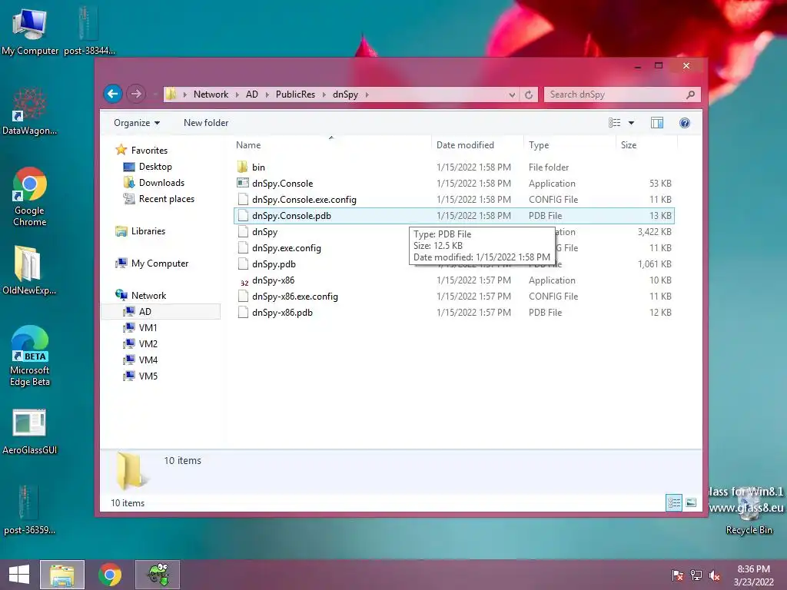Open the DataWagon desktop shortcut

pyautogui.click(x=30, y=111)
